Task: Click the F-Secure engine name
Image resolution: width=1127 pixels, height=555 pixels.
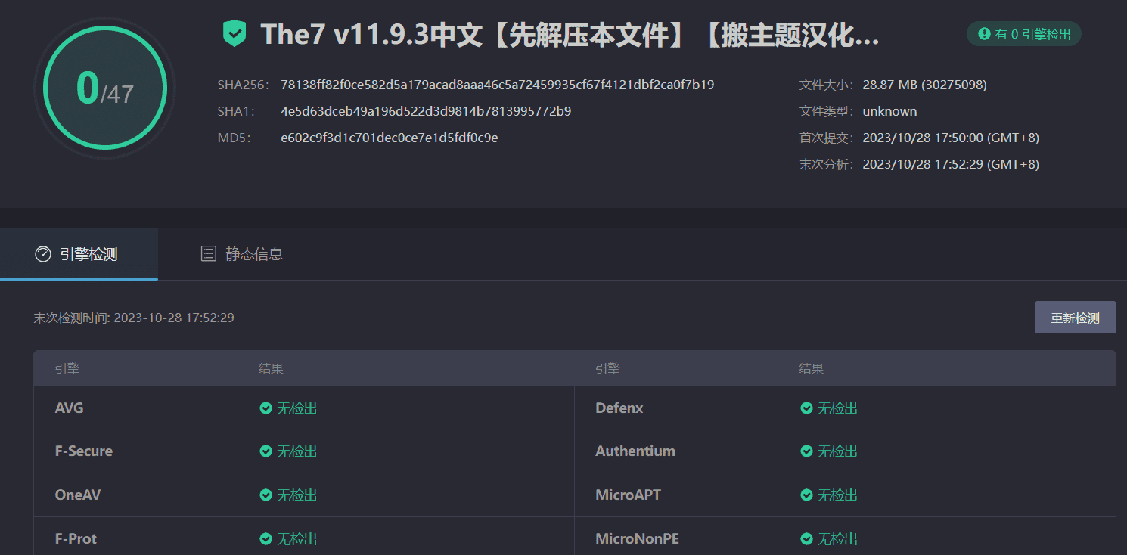Action: pyautogui.click(x=84, y=451)
